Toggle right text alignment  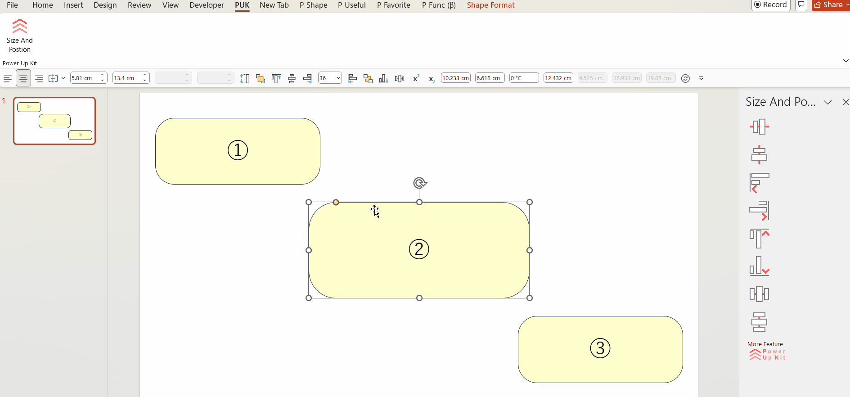[39, 78]
